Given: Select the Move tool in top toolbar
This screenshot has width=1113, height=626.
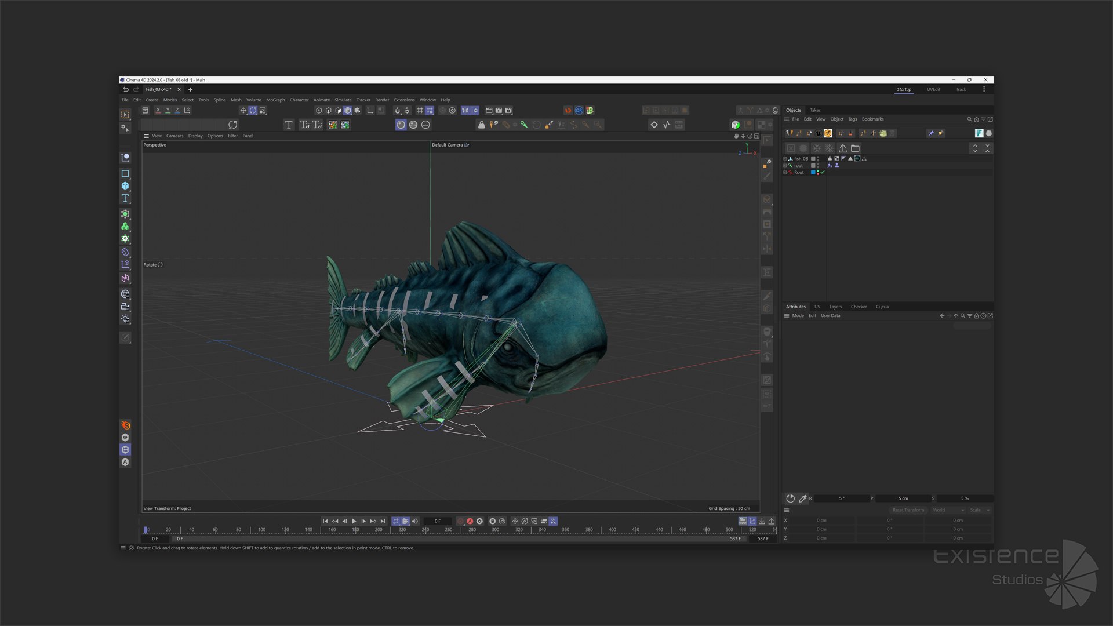Looking at the screenshot, I should coord(243,110).
